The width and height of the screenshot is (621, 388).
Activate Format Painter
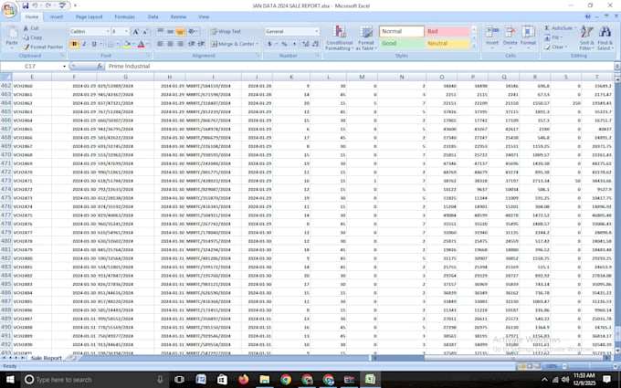pyautogui.click(x=43, y=47)
